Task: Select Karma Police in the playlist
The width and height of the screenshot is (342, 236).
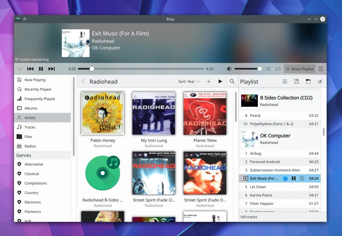Action: pos(280,195)
